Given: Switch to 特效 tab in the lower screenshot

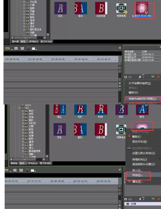Looking at the screenshot, I should tap(22, 163).
